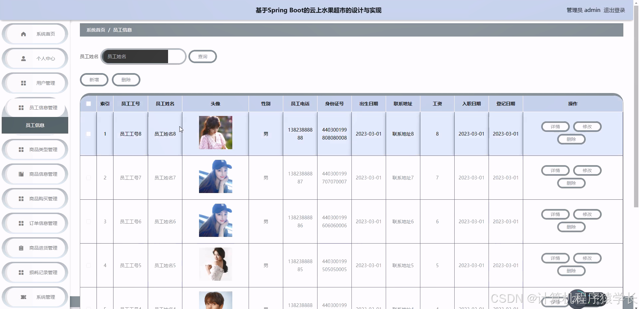Check the checkbox for row 员工工号6
Image resolution: width=639 pixels, height=309 pixels.
click(x=89, y=222)
